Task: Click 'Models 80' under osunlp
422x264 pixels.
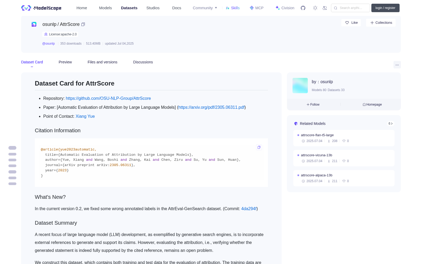Action: (x=319, y=90)
